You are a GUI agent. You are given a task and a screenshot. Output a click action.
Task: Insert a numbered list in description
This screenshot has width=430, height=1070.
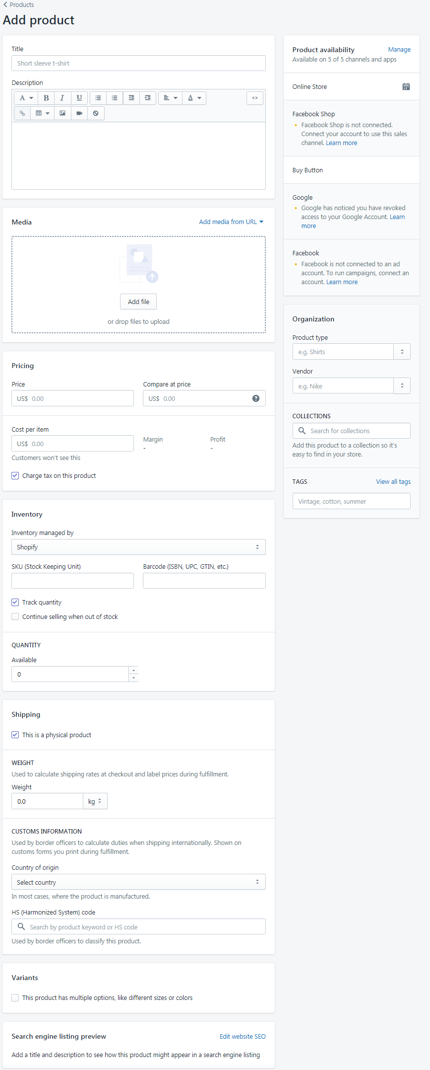(x=115, y=98)
